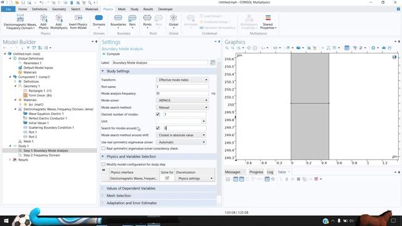The height and width of the screenshot is (226, 402).
Task: Click the label edit icon beside Label field
Action: [213, 63]
